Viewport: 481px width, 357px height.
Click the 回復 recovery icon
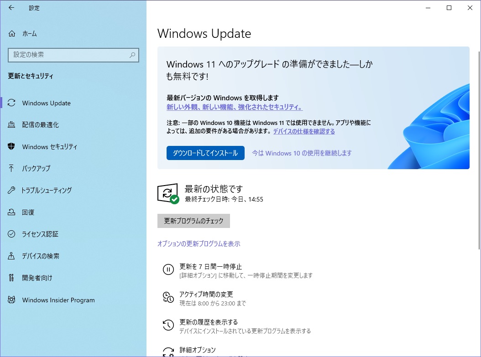[11, 212]
